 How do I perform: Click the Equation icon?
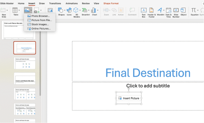[x=195, y=12]
